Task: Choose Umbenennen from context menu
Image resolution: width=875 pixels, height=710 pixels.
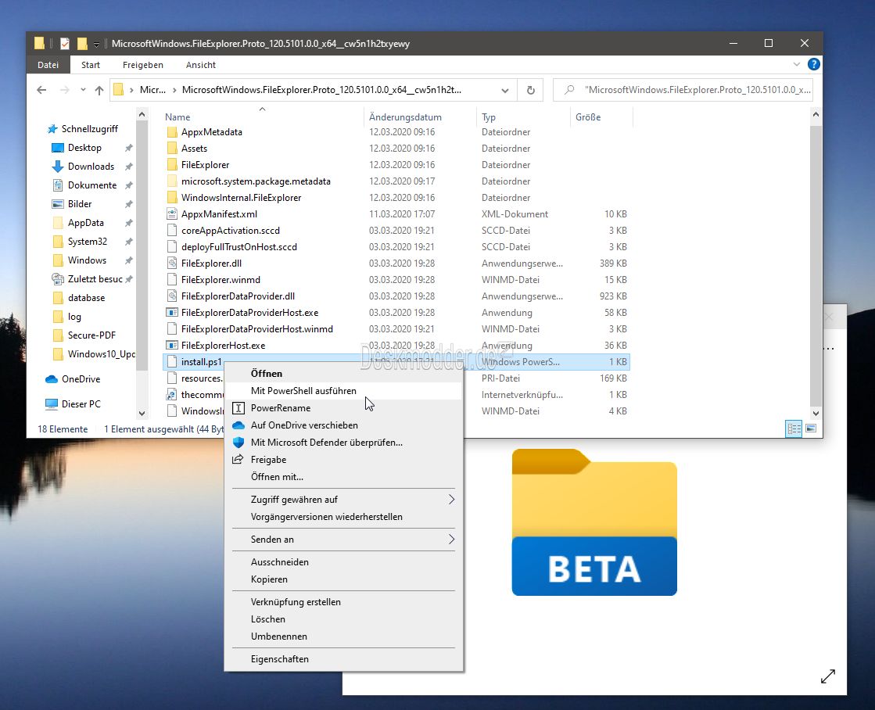Action: click(344, 636)
